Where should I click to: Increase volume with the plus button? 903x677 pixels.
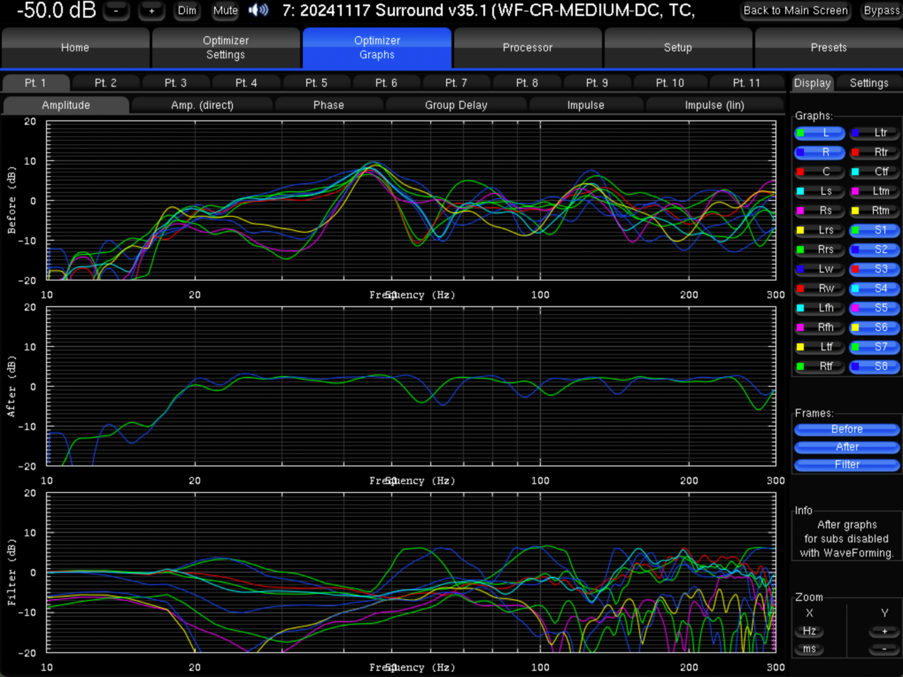pyautogui.click(x=151, y=11)
